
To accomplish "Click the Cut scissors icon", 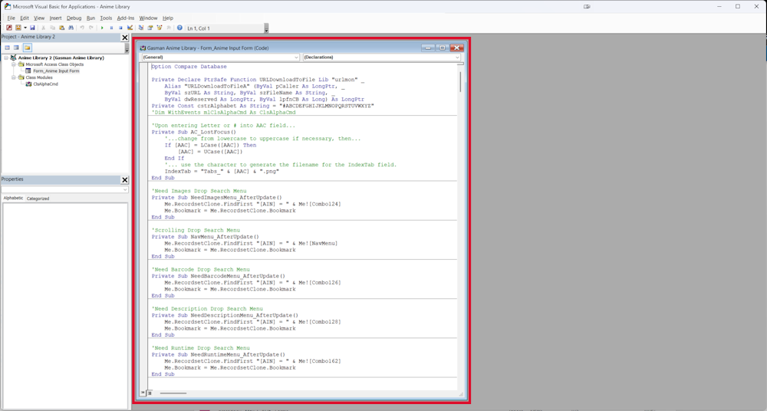I will tap(43, 28).
